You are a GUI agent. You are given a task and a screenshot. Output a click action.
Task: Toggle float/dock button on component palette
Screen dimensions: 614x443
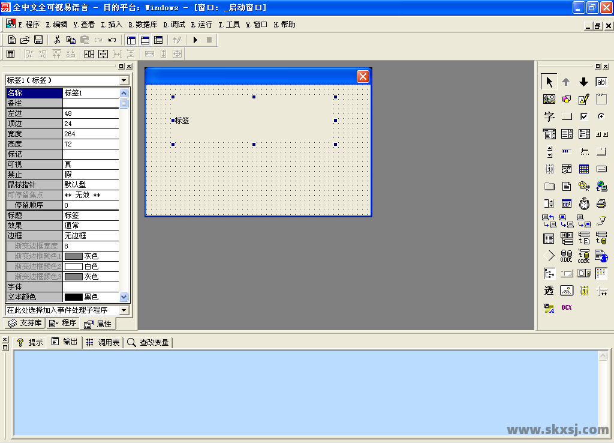coord(597,67)
